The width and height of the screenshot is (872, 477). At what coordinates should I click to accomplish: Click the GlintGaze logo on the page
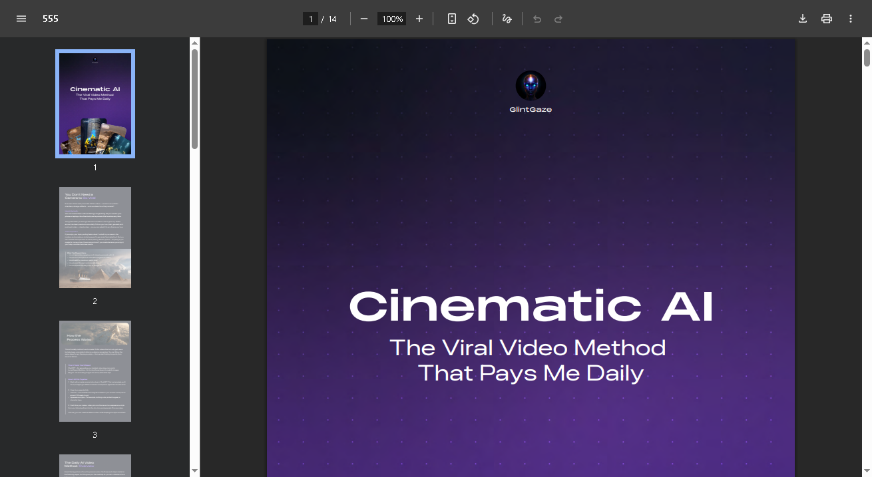point(531,86)
